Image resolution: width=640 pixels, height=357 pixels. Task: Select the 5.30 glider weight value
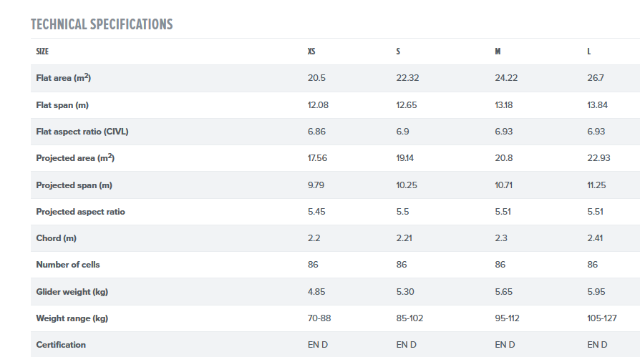pyautogui.click(x=406, y=291)
